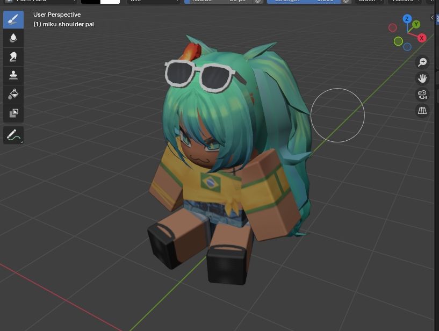This screenshot has height=331, width=439.
Task: Select the Soften tool
Action: pos(13,38)
